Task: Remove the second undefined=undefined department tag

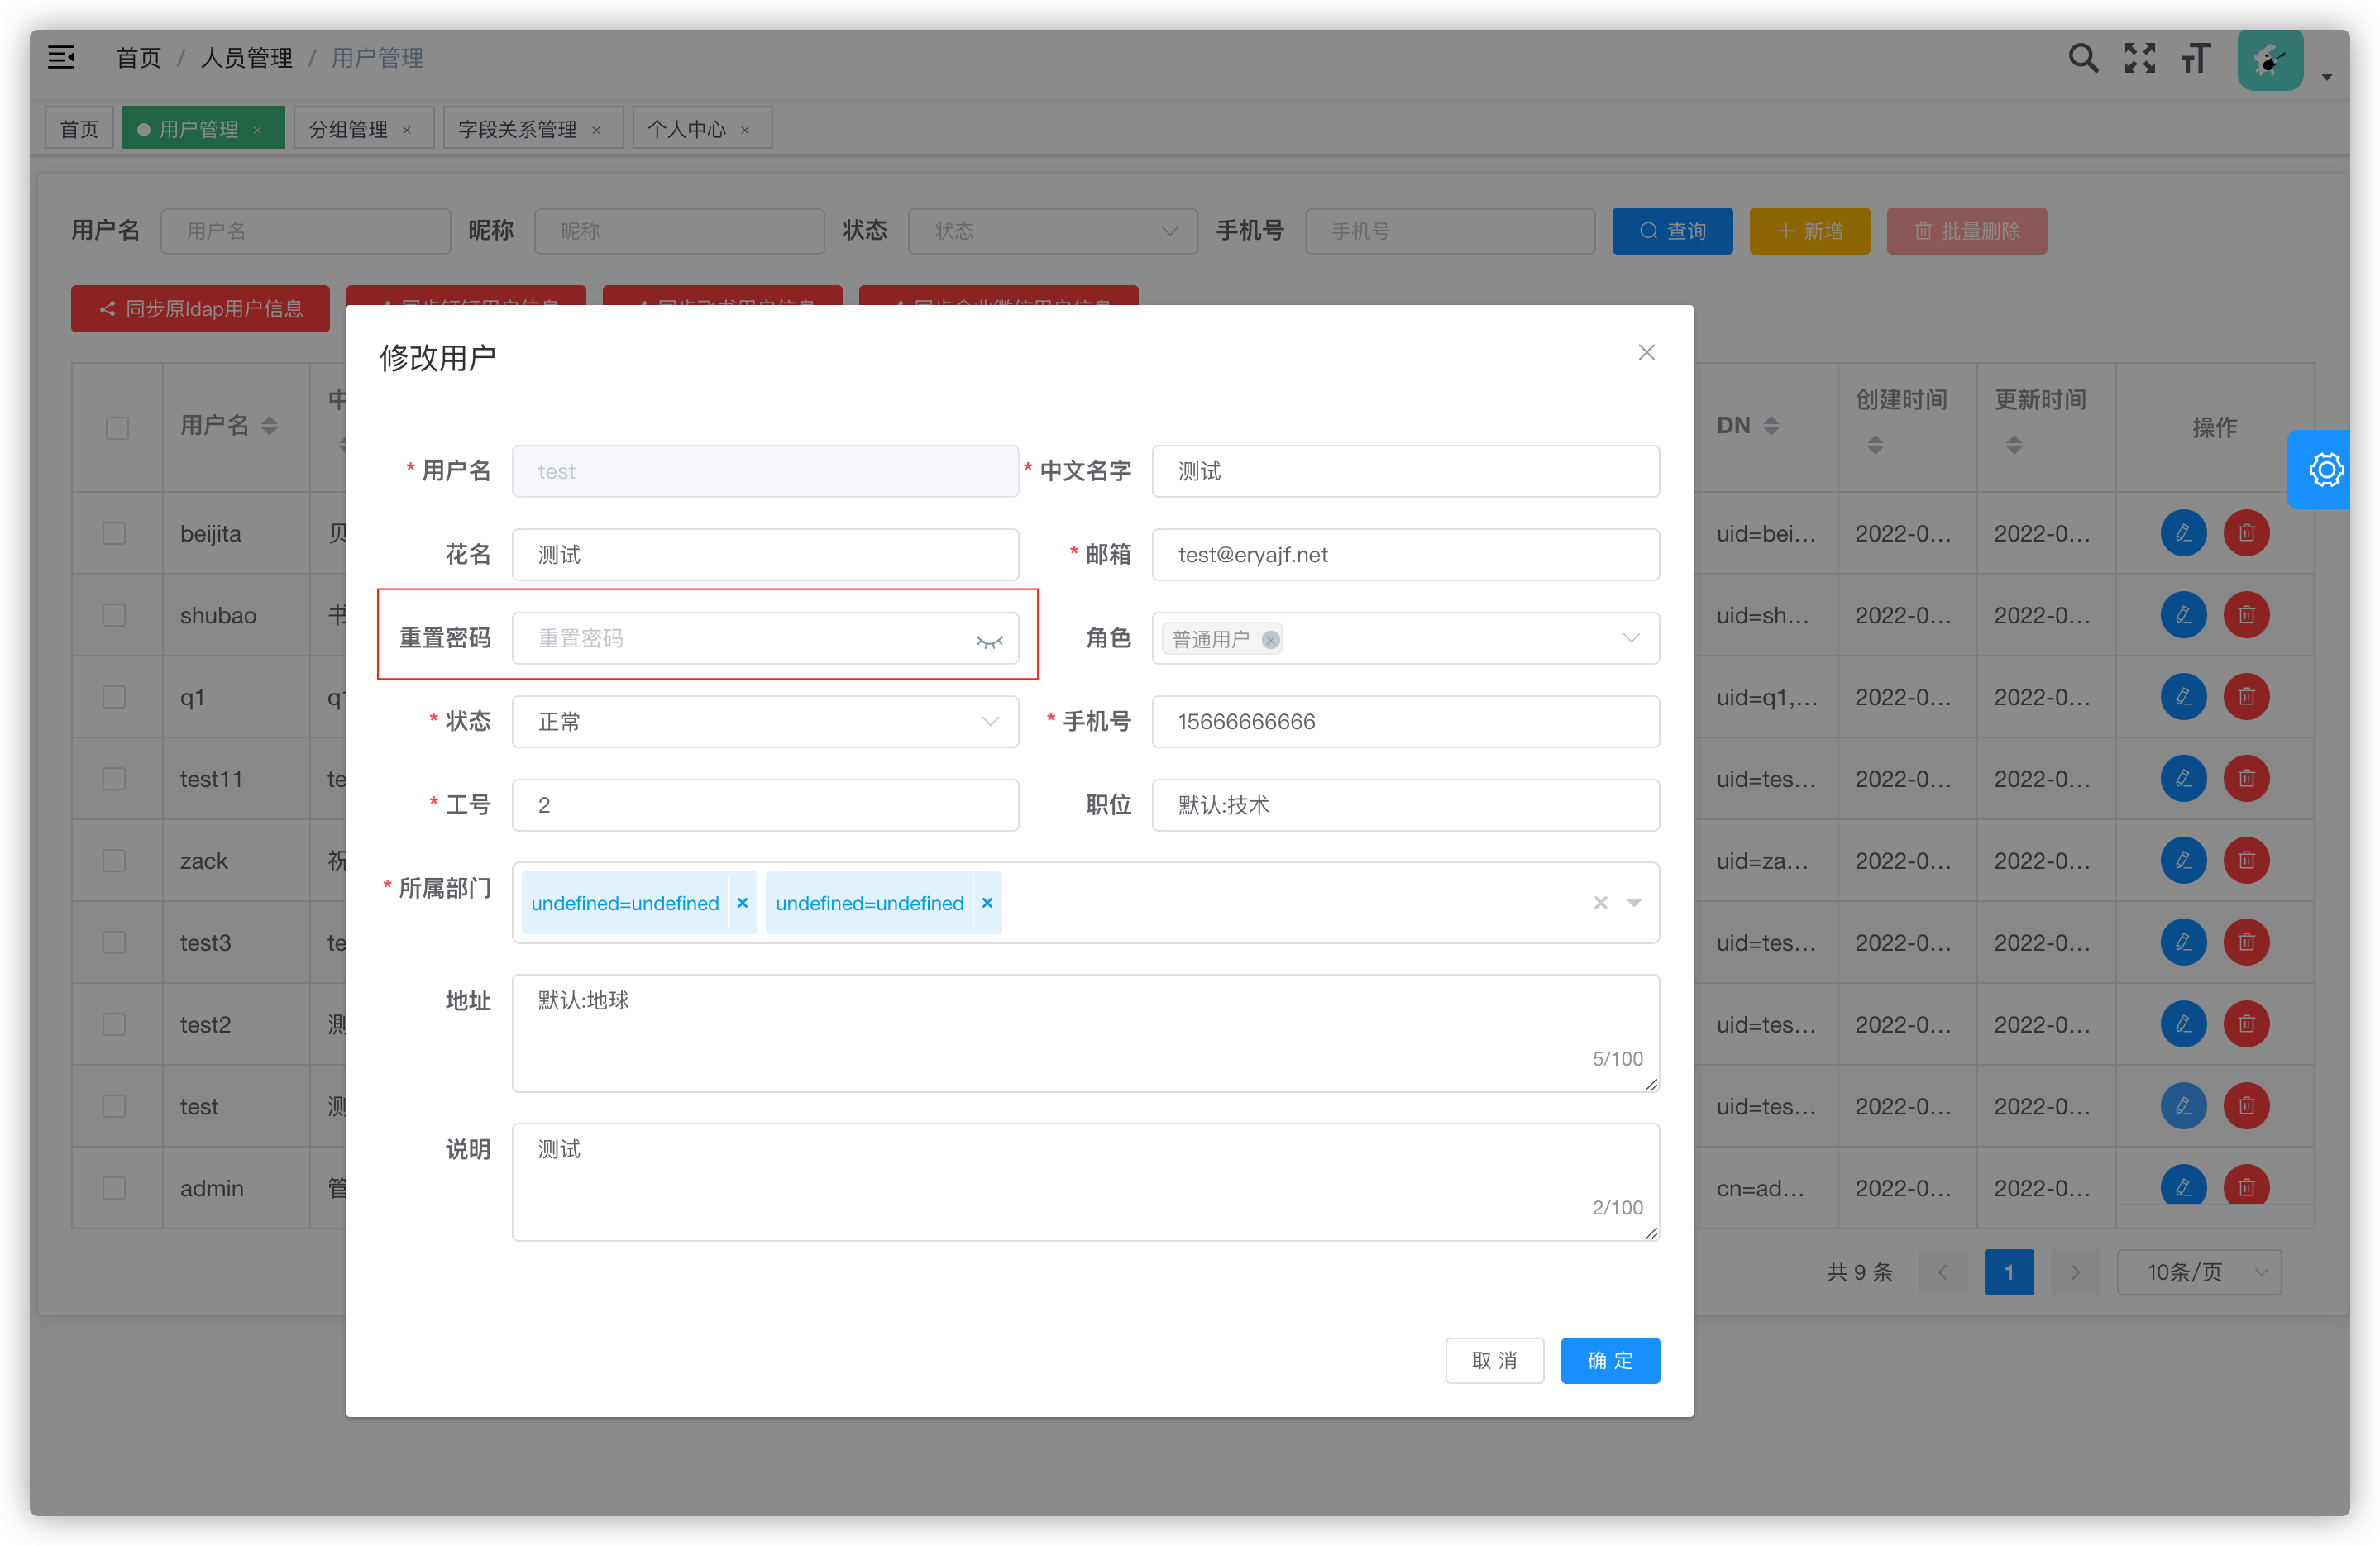Action: [x=987, y=902]
